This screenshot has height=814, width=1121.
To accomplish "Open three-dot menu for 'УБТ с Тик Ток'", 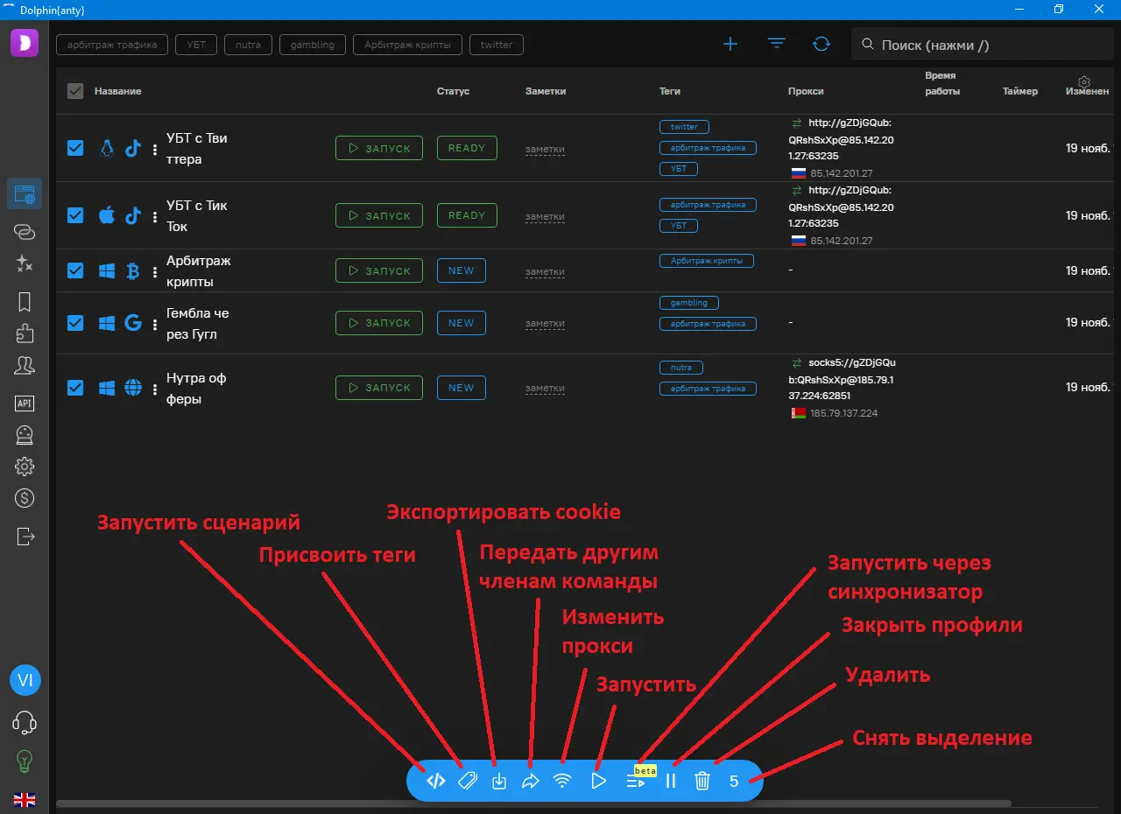I will [x=155, y=216].
